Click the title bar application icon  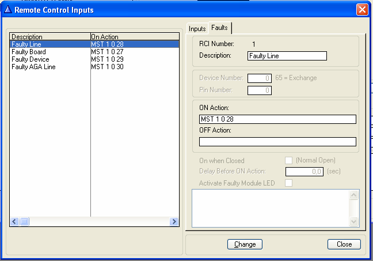click(7, 10)
